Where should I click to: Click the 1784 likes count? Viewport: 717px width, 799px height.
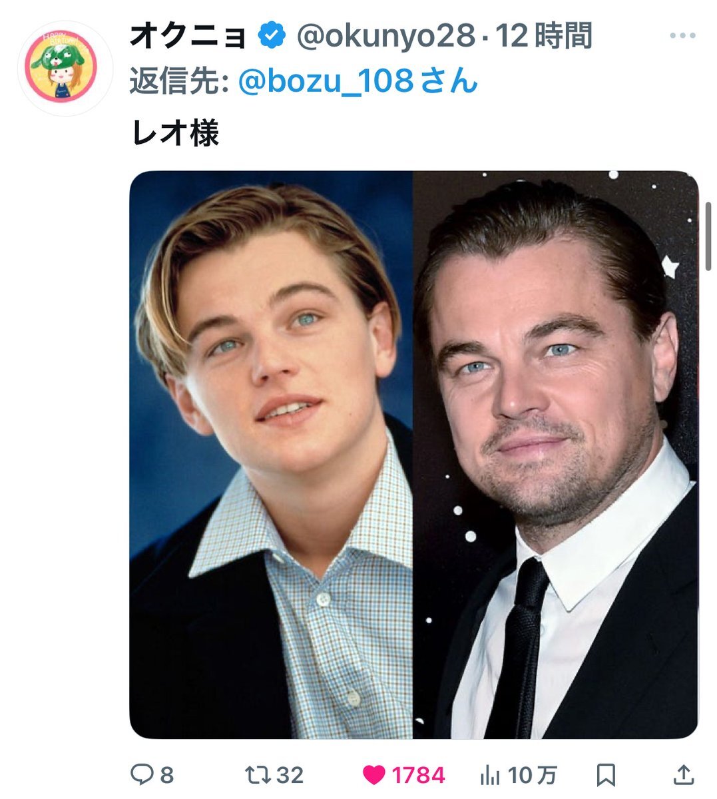418,775
